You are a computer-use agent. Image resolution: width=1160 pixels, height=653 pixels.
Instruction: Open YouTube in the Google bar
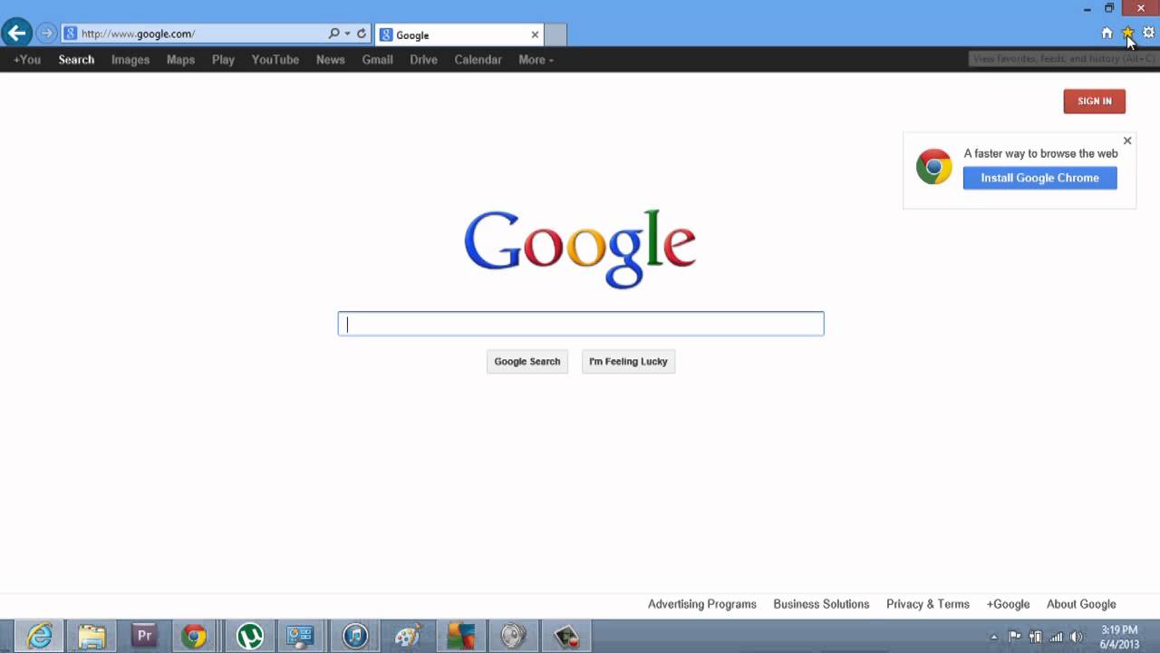[275, 60]
